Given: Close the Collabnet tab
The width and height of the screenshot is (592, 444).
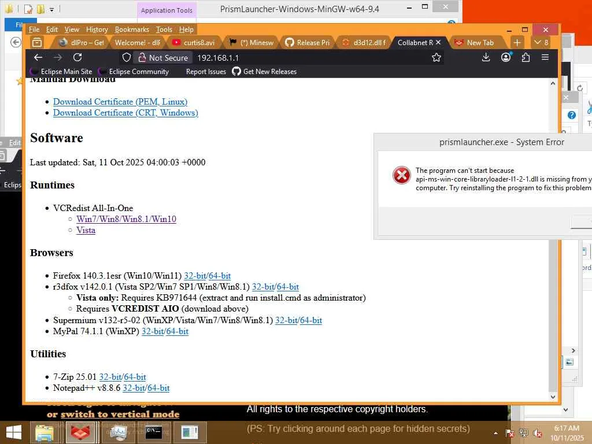Looking at the screenshot, I should coord(438,42).
